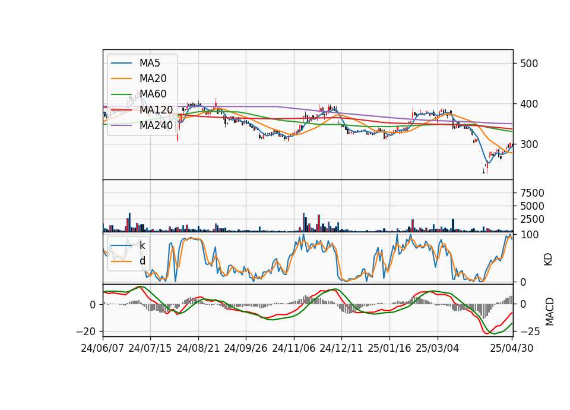Screen dimensions: 570x410
Task: Click the purple MA240 legend line sample
Action: coord(121,125)
